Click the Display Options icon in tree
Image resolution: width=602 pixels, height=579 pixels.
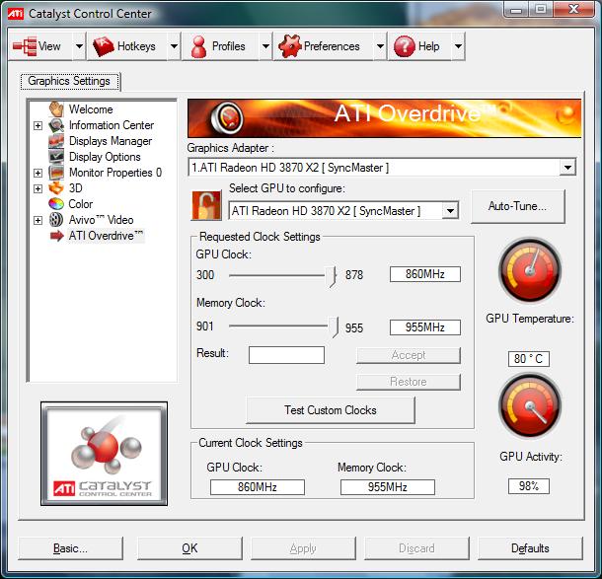(x=57, y=157)
